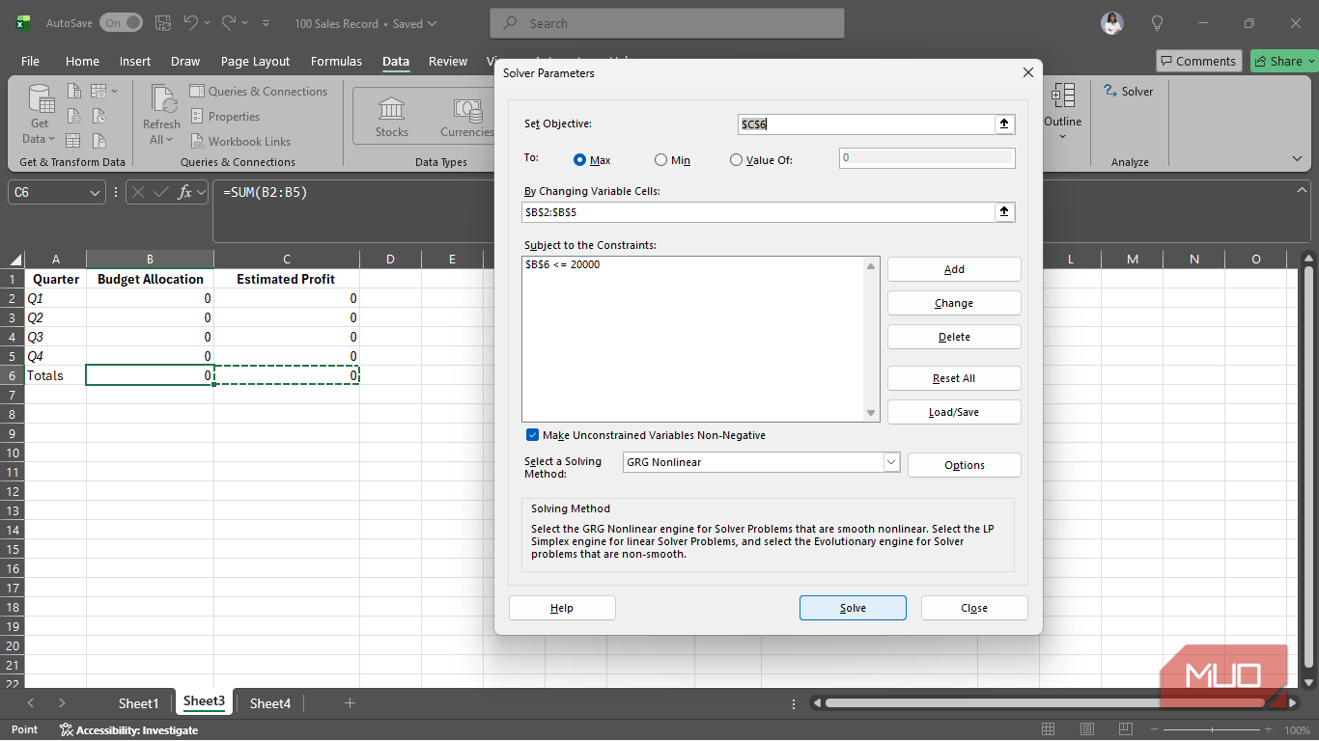Toggle Make Unconstrained Variables Non-Negative checkbox
Screen dimensions: 1319x741
532,435
